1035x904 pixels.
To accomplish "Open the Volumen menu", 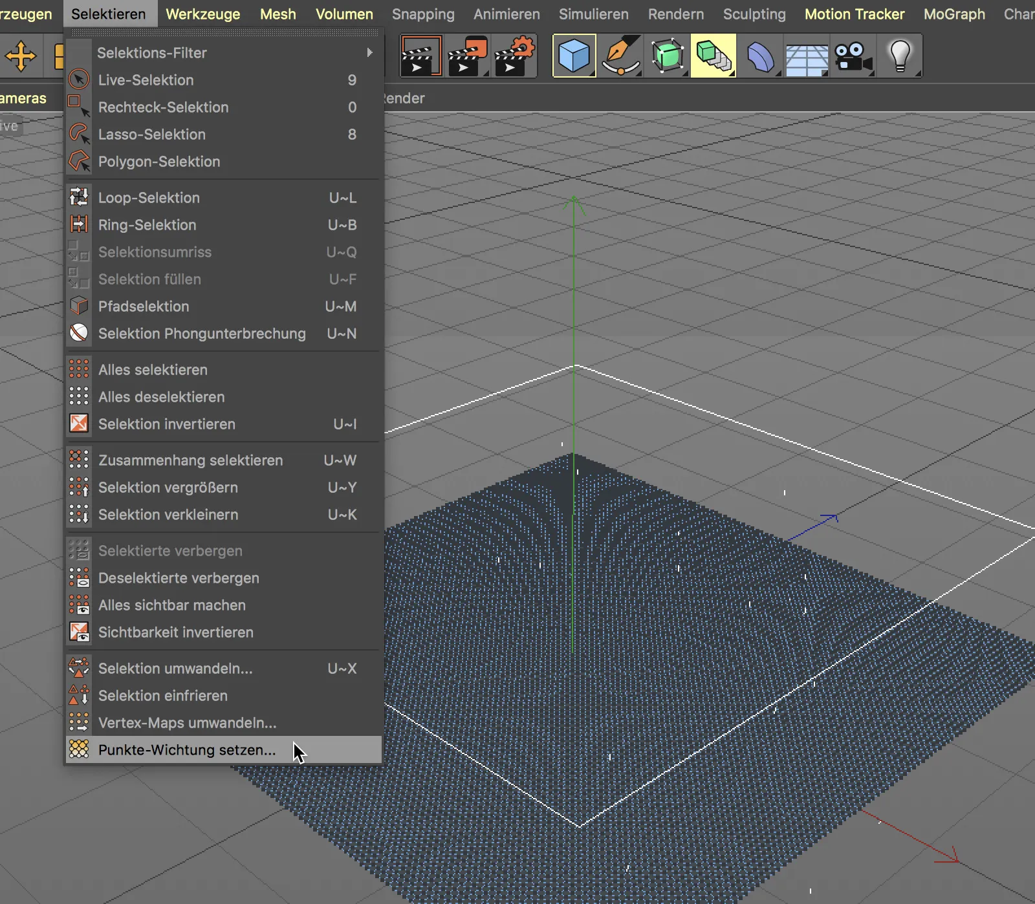I will [344, 14].
